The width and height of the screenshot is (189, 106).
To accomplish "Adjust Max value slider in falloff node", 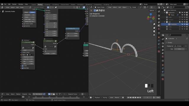I will click(x=28, y=64).
